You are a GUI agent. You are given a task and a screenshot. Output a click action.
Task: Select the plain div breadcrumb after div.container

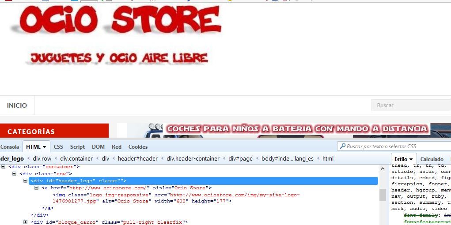point(106,159)
